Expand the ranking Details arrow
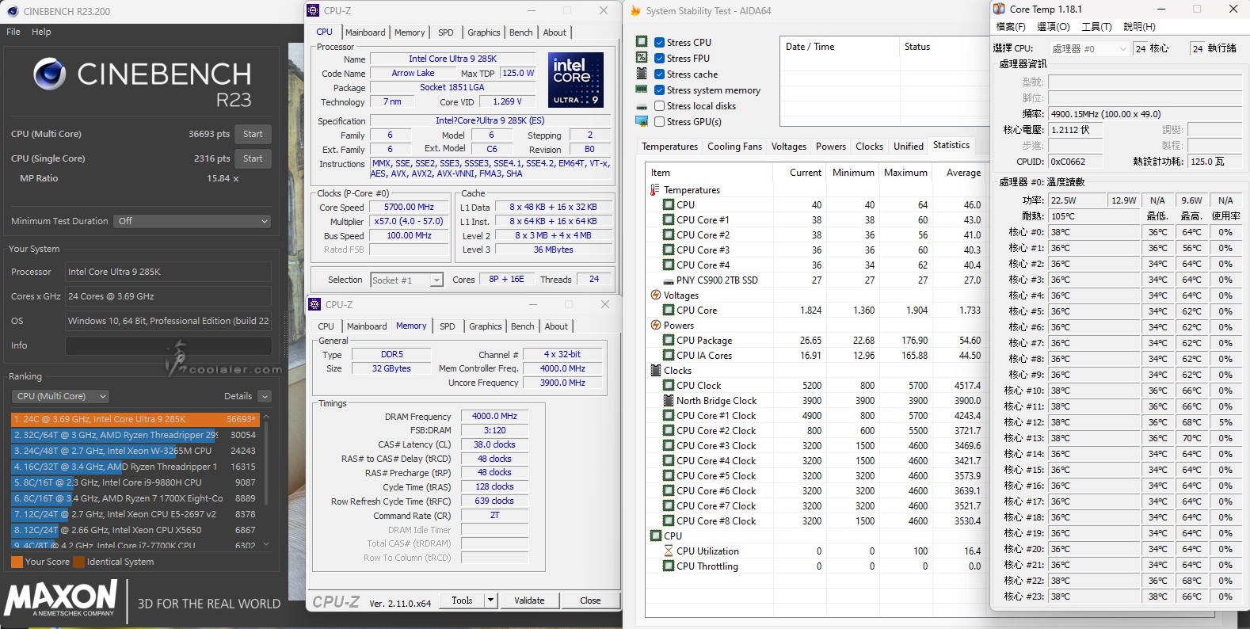1250x629 pixels. pos(265,396)
